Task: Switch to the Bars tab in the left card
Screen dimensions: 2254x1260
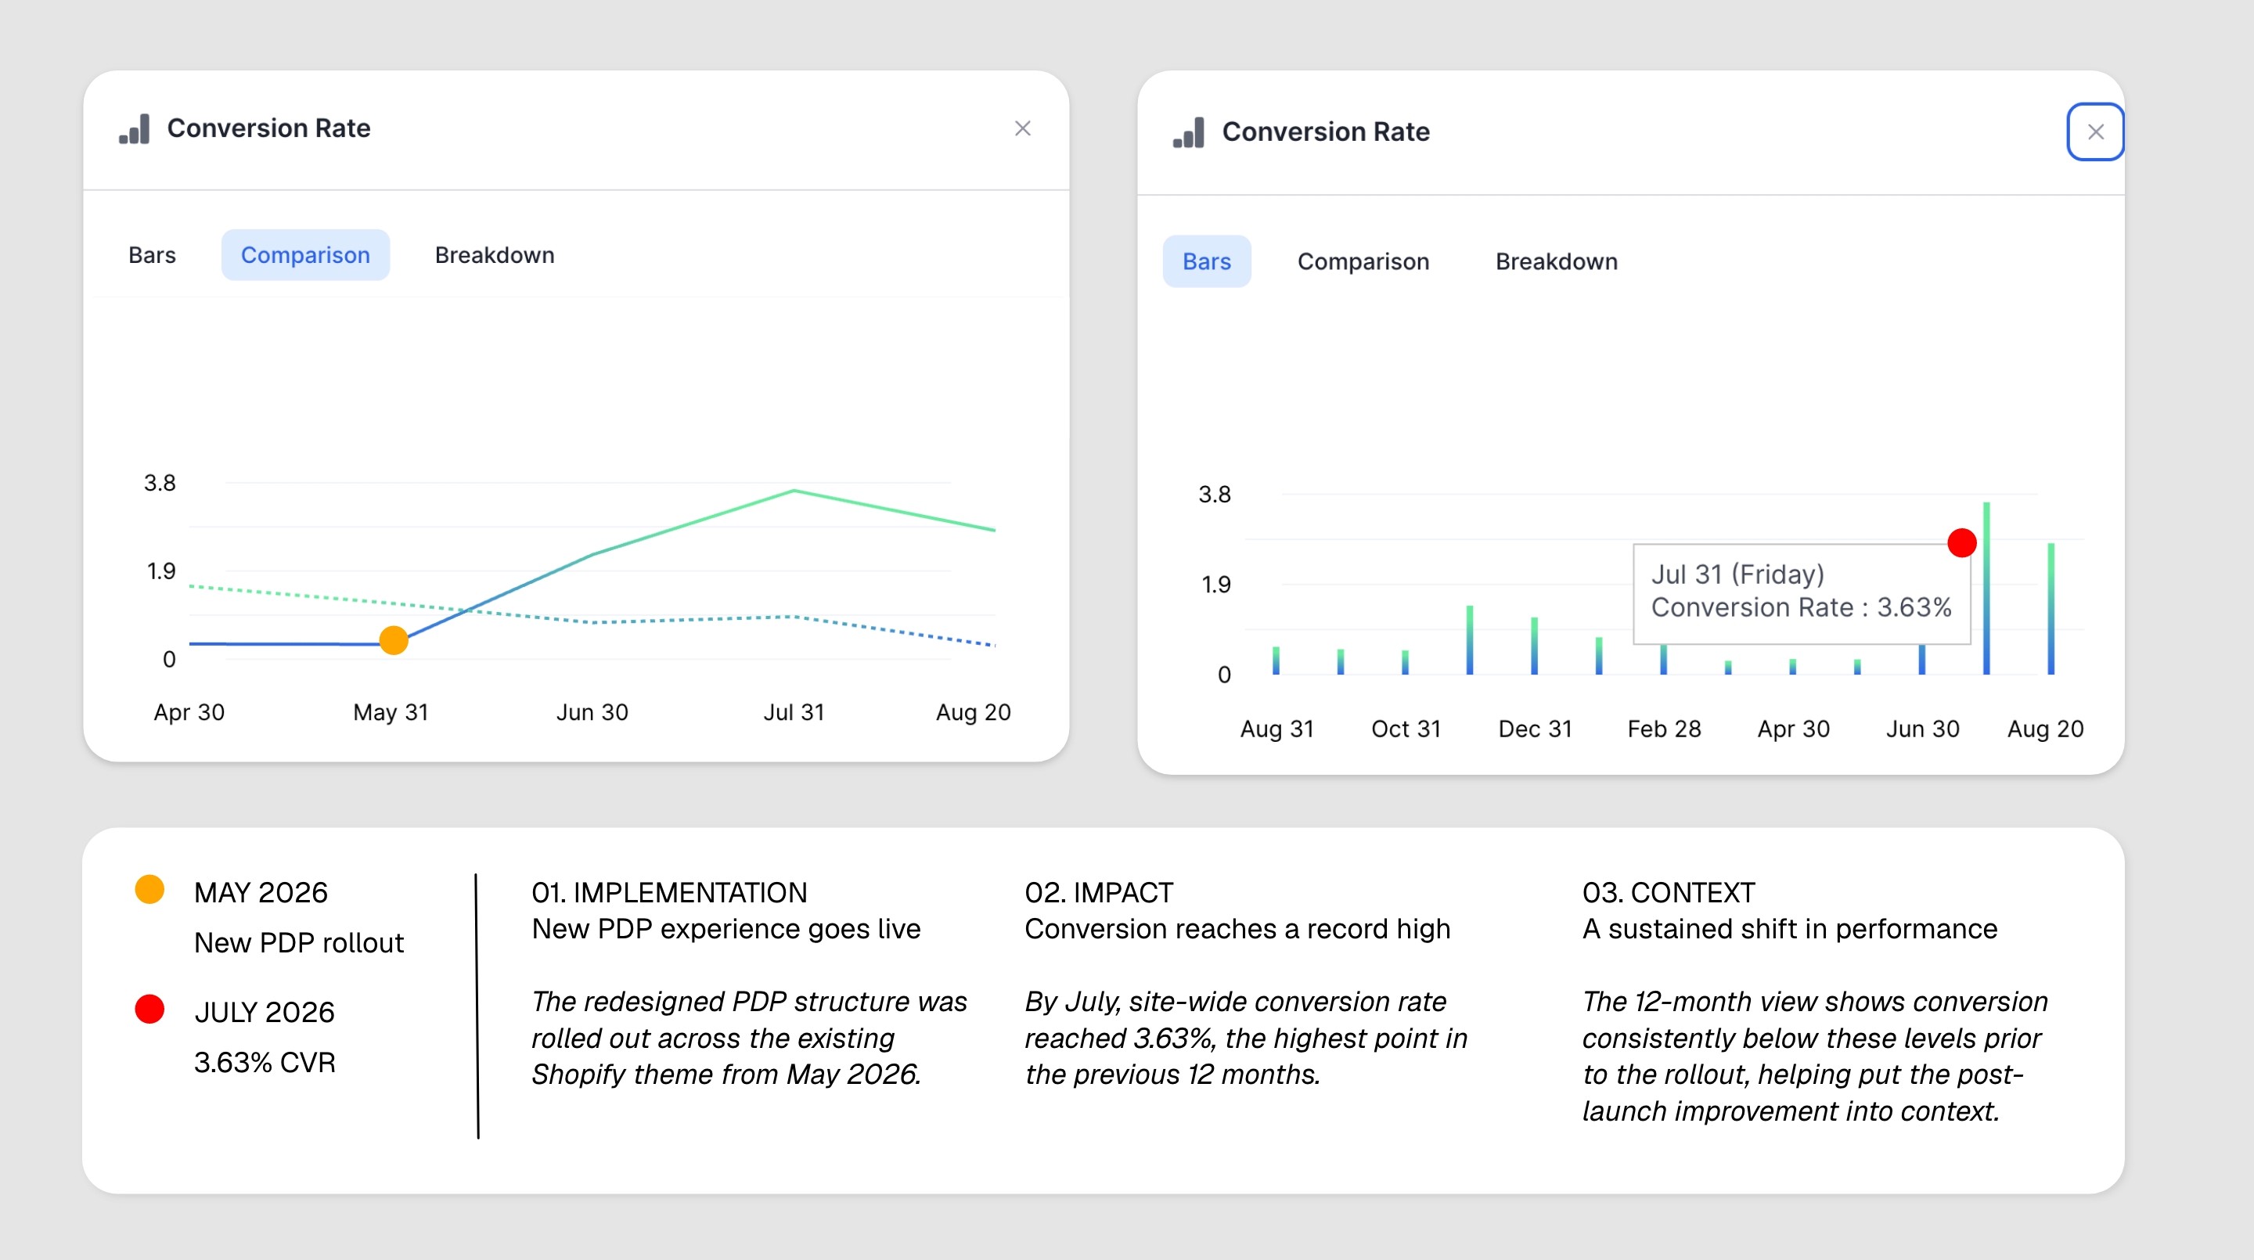Action: [153, 254]
